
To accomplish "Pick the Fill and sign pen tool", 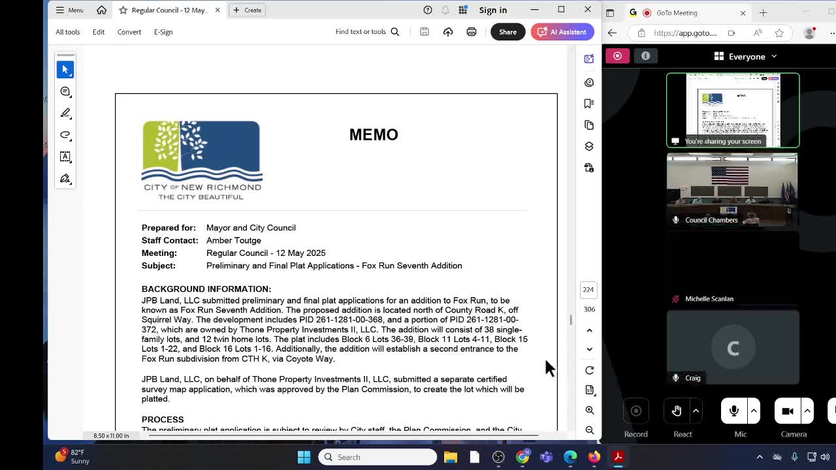I will pyautogui.click(x=65, y=179).
